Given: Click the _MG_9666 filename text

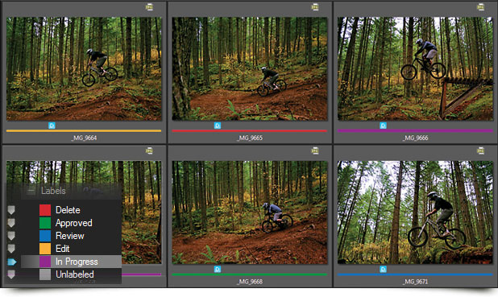Looking at the screenshot, I should tap(415, 138).
